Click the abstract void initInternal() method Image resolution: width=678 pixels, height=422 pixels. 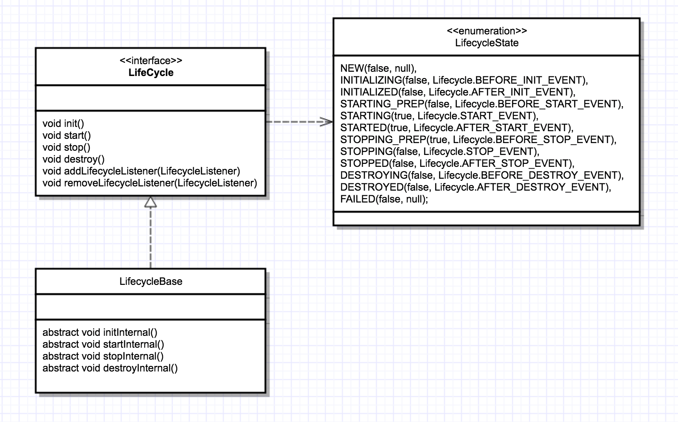tap(100, 332)
